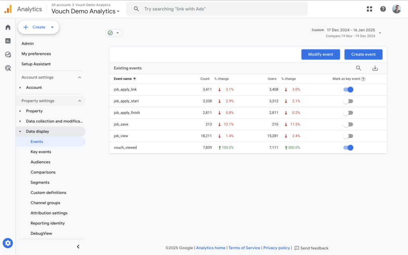Toggle key event for vouch_viewed

348,147
